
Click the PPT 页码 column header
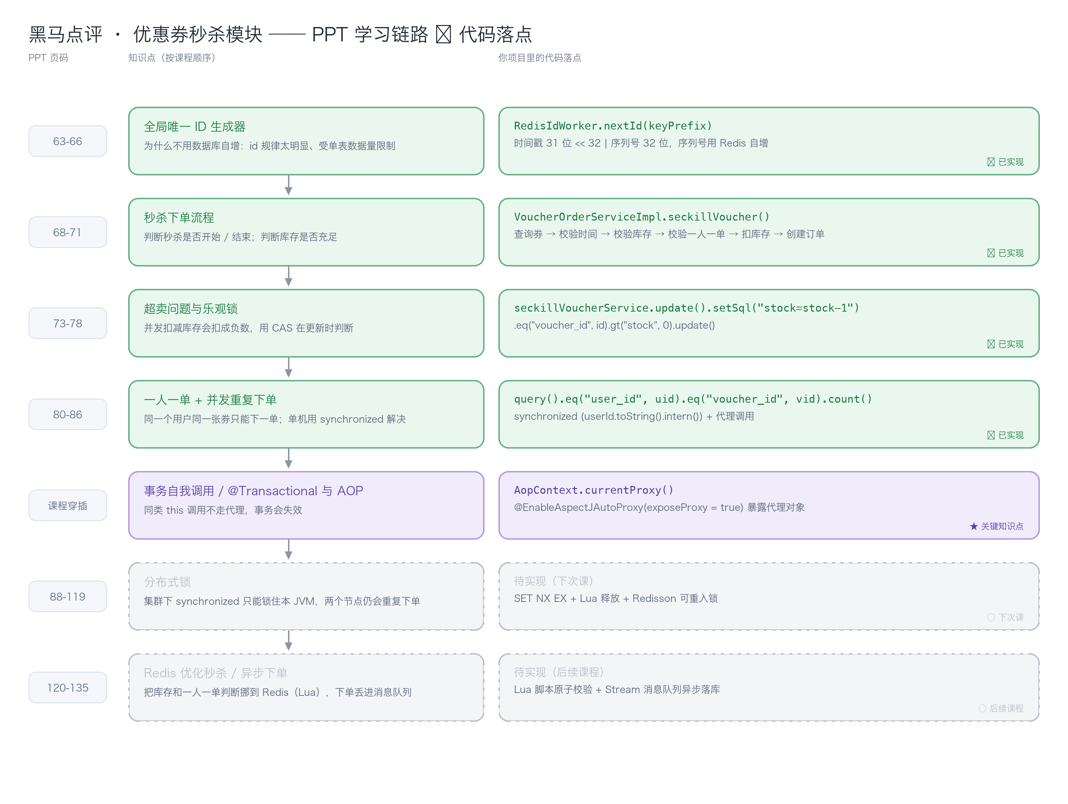pyautogui.click(x=48, y=58)
